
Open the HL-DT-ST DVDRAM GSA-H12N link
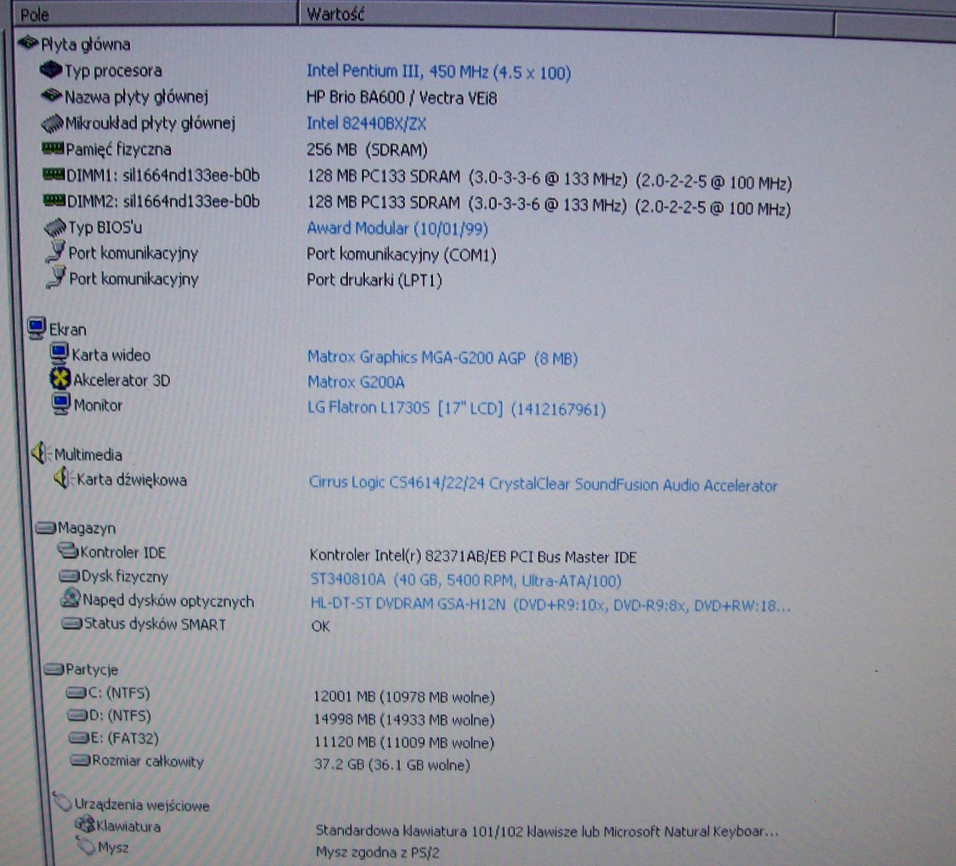tap(550, 604)
